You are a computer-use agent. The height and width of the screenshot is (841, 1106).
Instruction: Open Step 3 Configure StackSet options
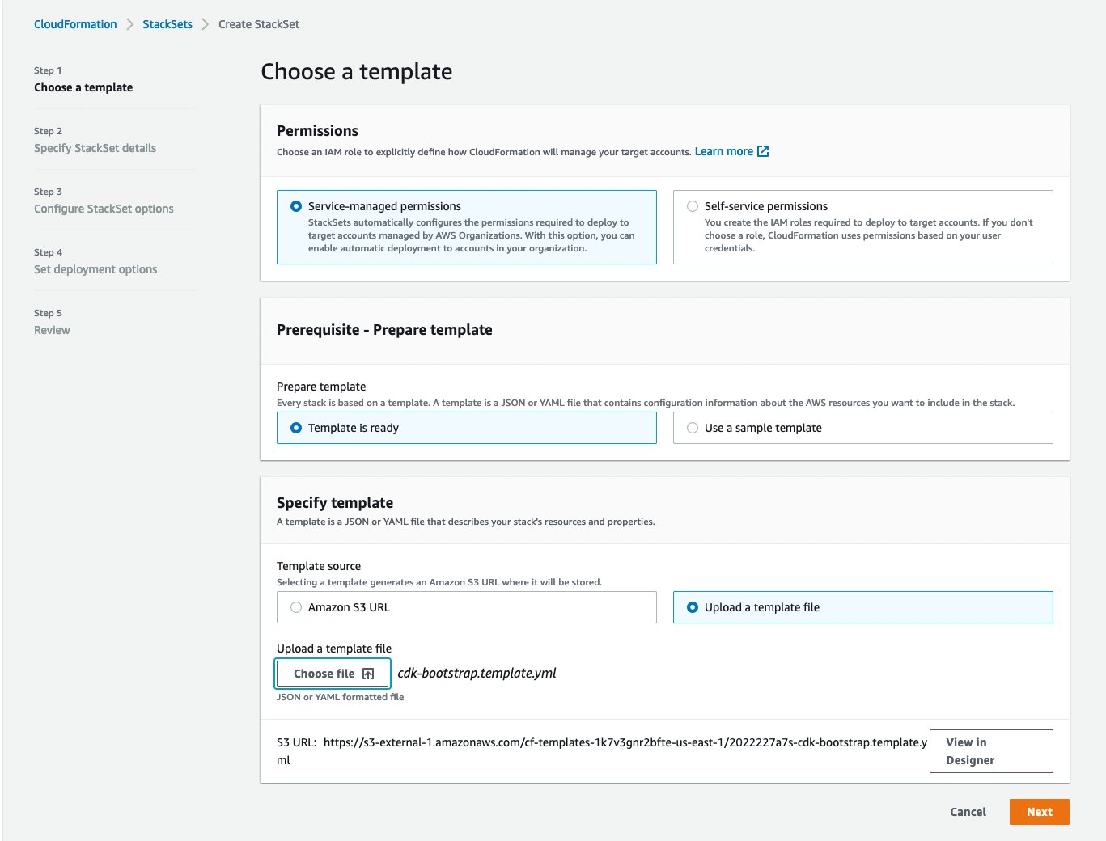click(x=104, y=208)
